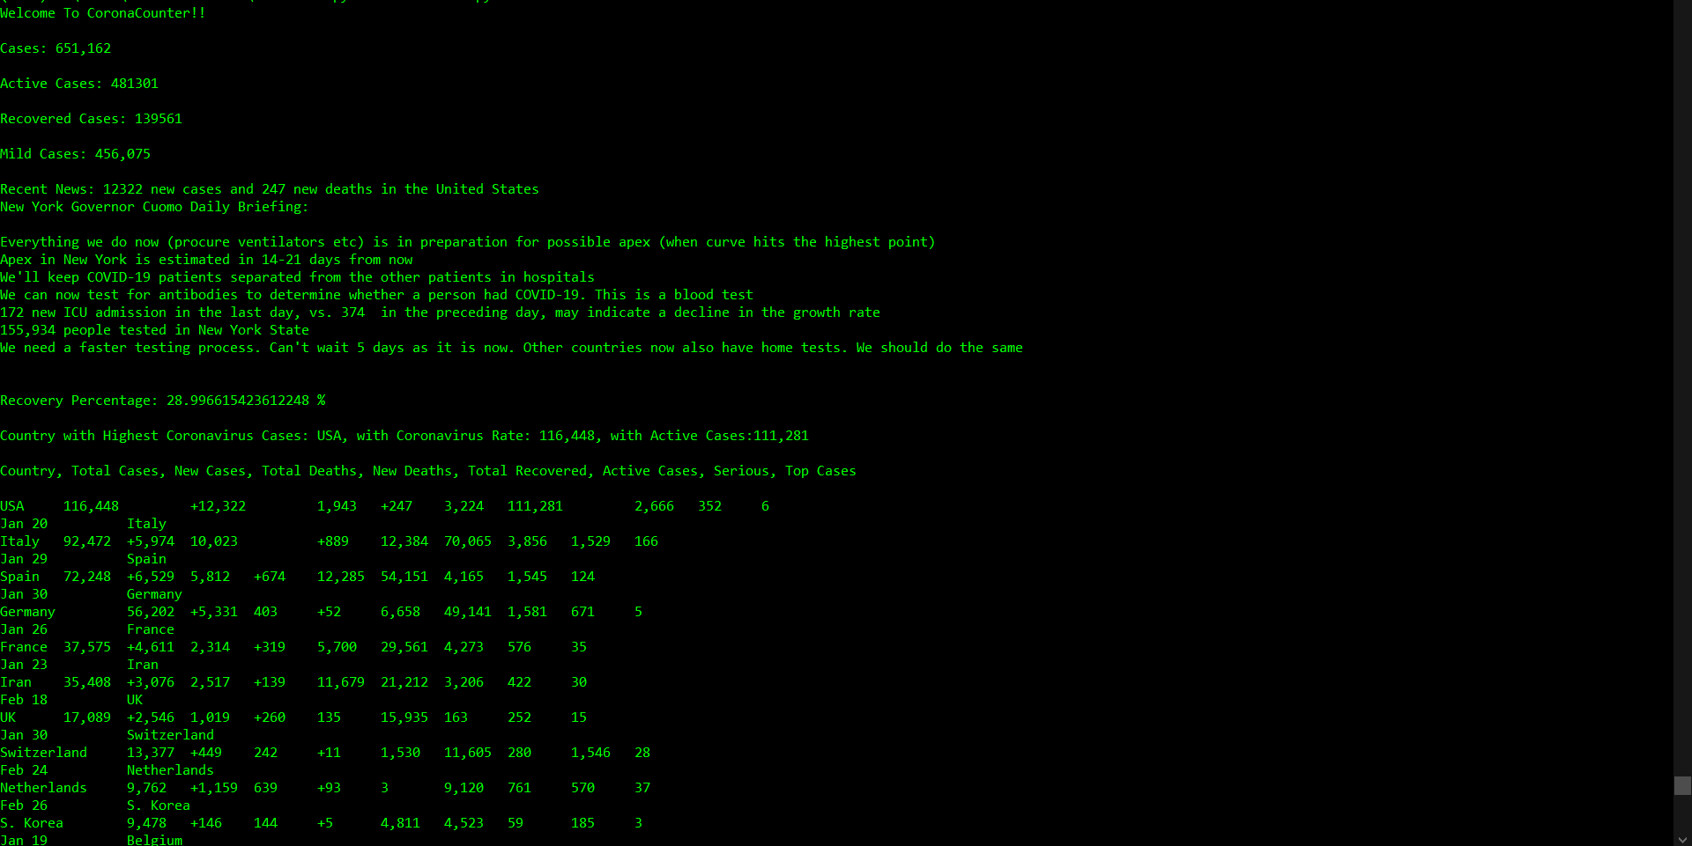The image size is (1692, 846).
Task: Click S. Korea total cases value 9,478
Action: (146, 823)
